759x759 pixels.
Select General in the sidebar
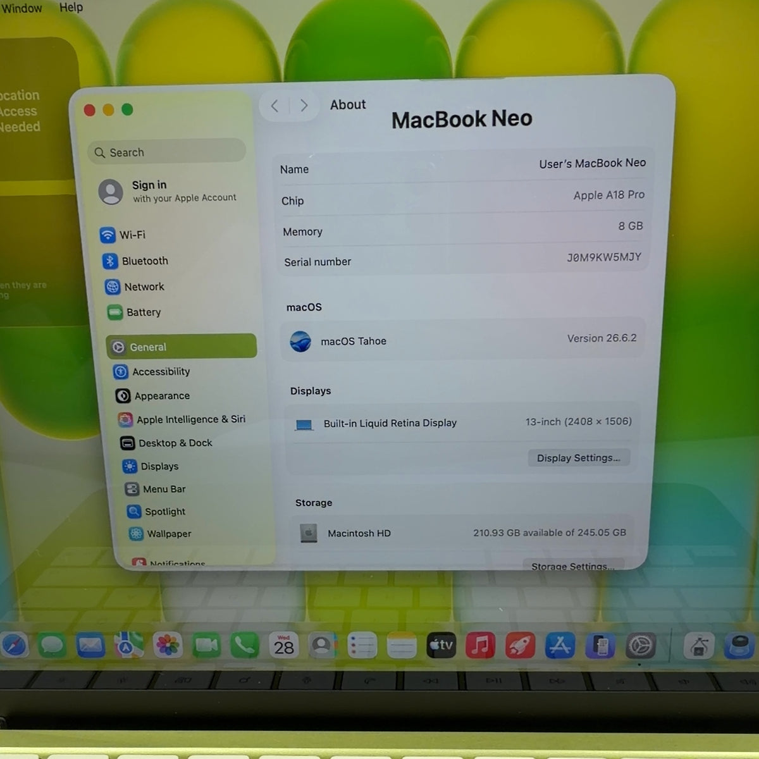click(x=182, y=347)
